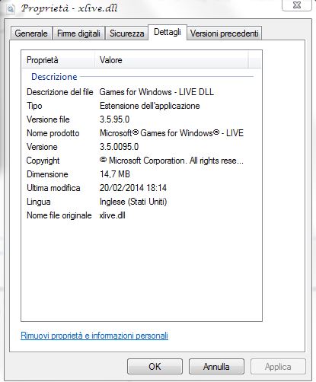The height and width of the screenshot is (382, 316).
Task: Select the Ultima modifica property label
Action: pos(53,188)
